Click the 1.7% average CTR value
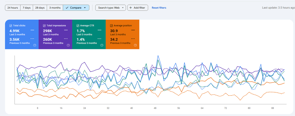This screenshot has width=295, height=116. coord(81,31)
